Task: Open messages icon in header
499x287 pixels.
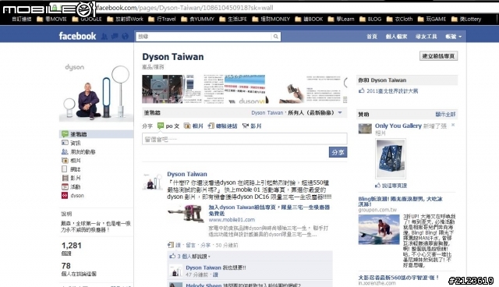Action: point(115,37)
